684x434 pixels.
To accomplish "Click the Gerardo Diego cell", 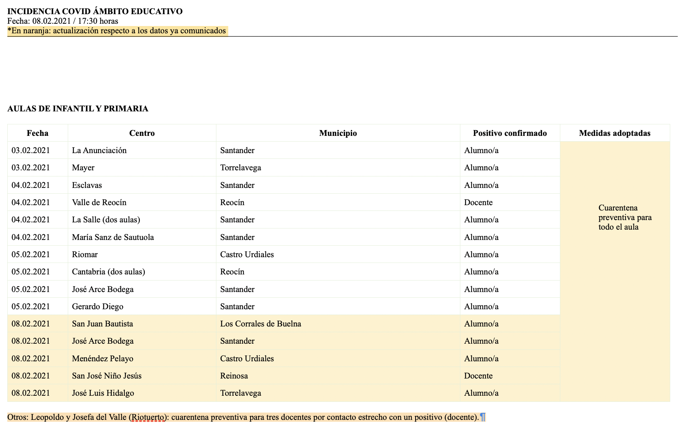I will [x=97, y=307].
